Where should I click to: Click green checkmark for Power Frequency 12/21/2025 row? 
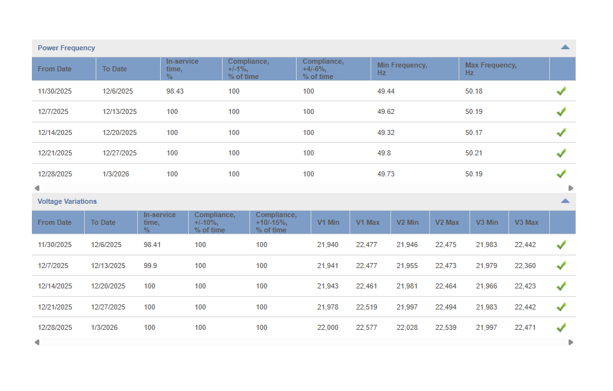[561, 153]
